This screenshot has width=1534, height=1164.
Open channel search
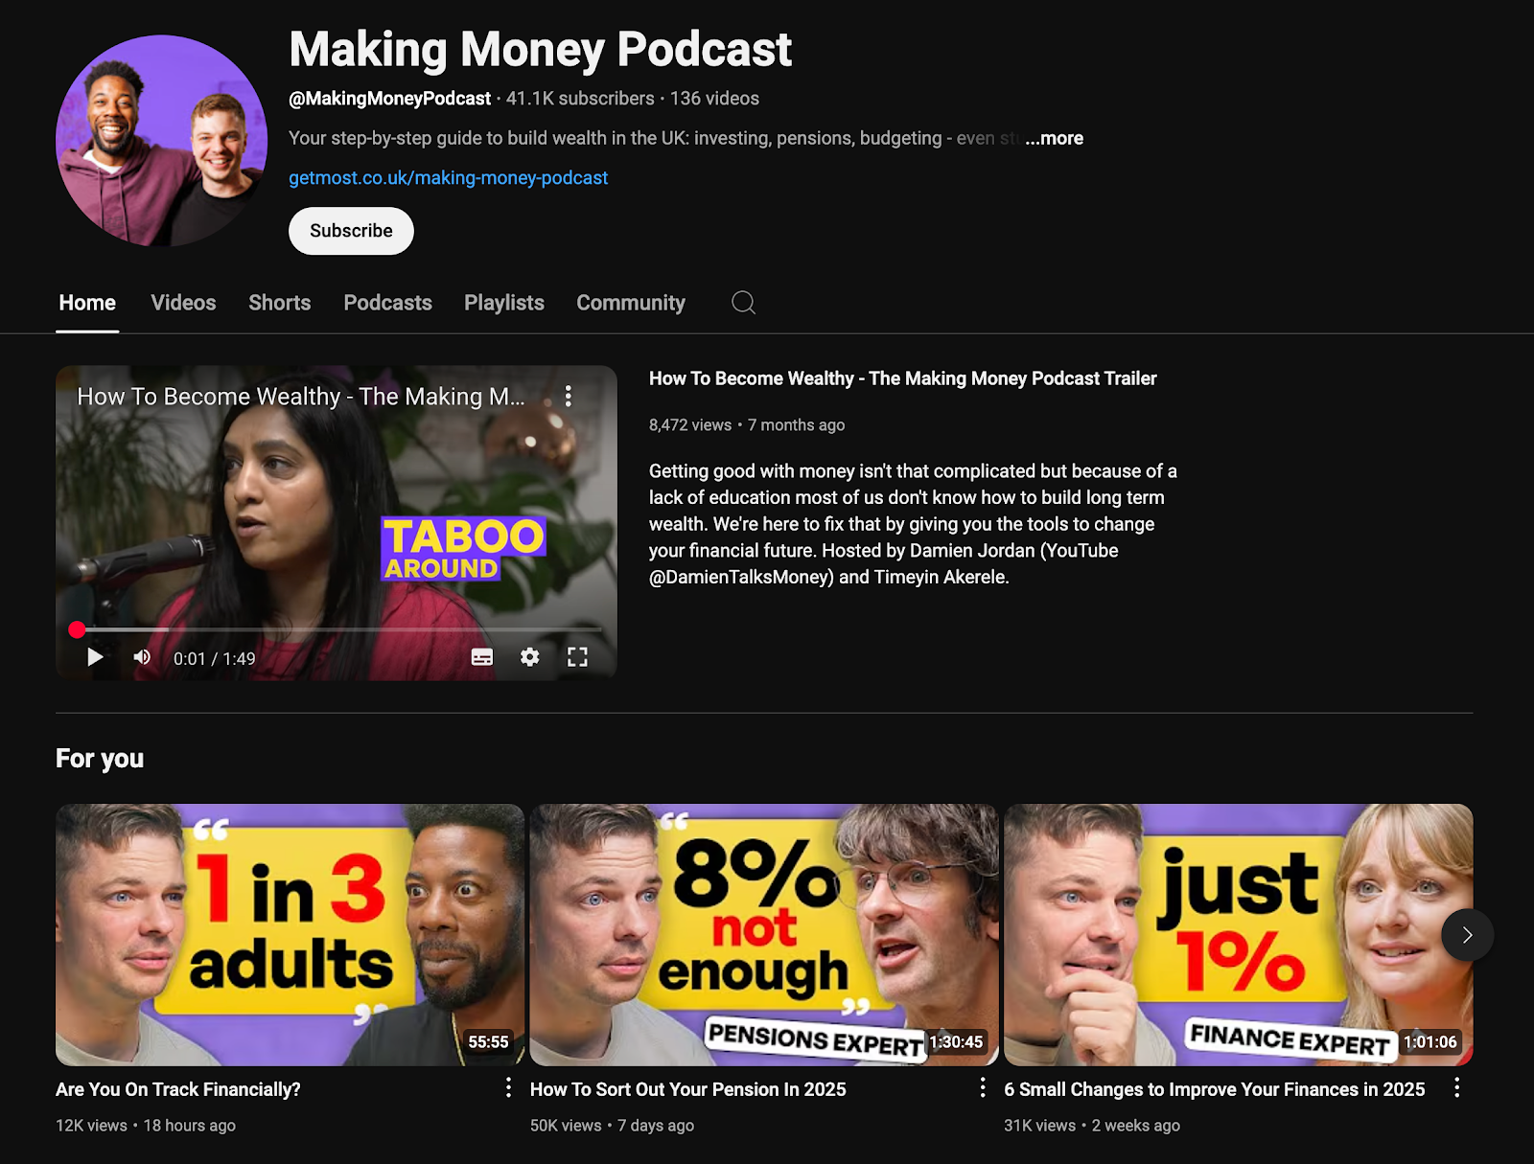(743, 303)
